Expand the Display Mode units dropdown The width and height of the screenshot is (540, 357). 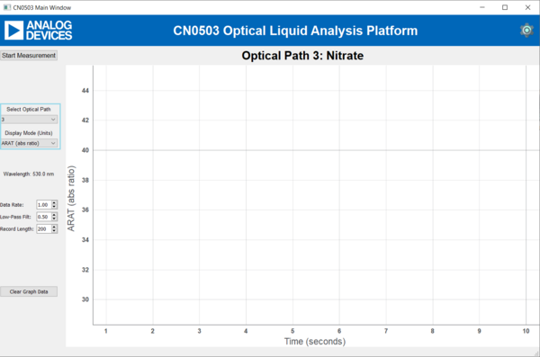pos(29,143)
